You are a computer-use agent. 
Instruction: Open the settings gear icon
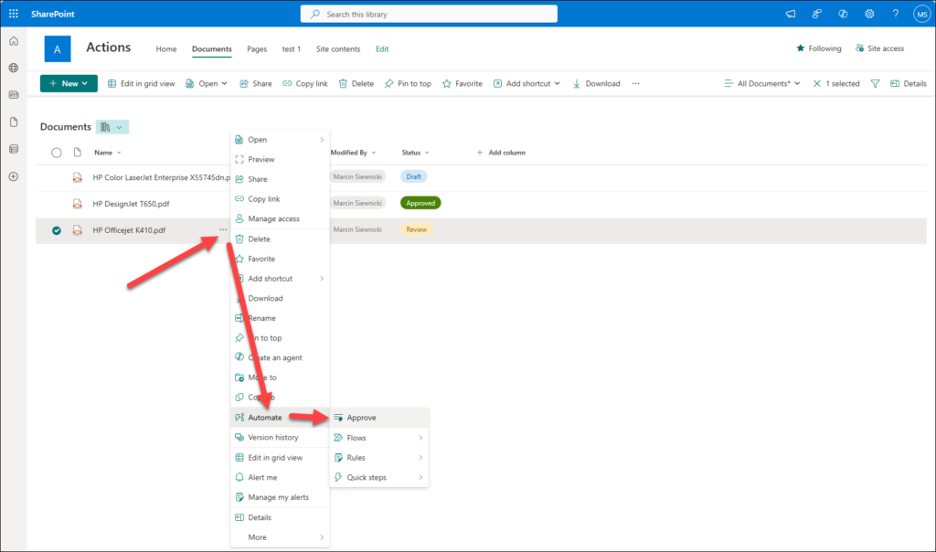tap(869, 14)
